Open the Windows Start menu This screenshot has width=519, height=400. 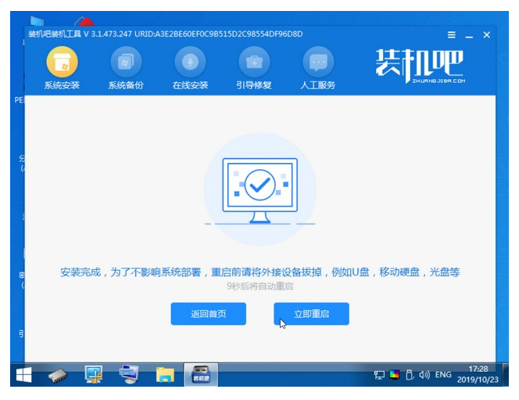(23, 375)
